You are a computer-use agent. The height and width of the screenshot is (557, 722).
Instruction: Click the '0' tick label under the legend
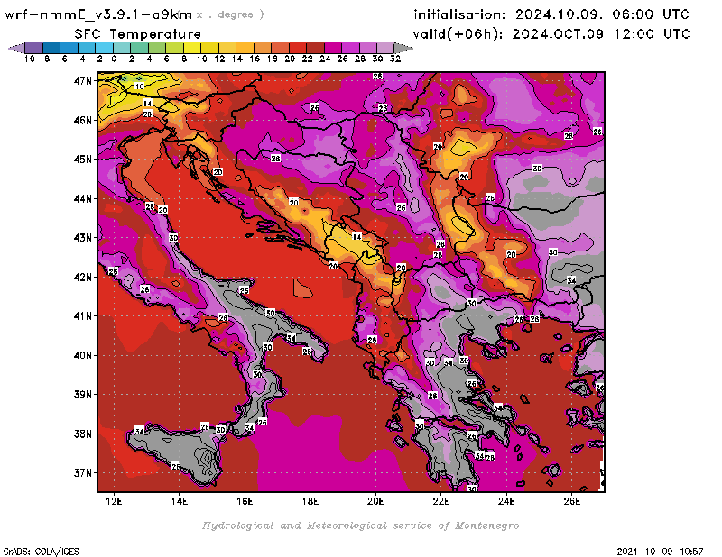point(114,59)
